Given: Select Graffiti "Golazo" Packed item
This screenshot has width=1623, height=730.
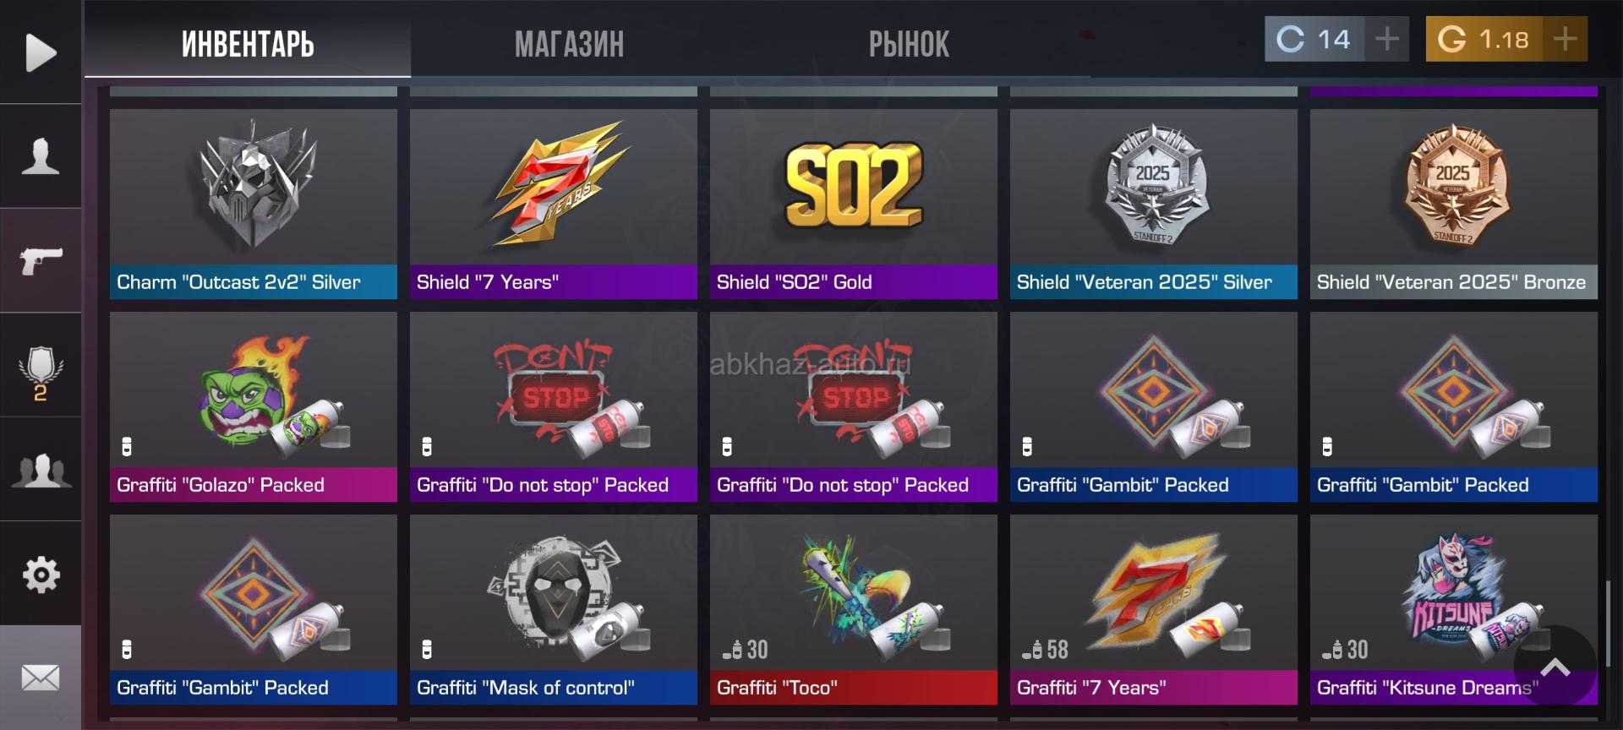Looking at the screenshot, I should [x=254, y=406].
